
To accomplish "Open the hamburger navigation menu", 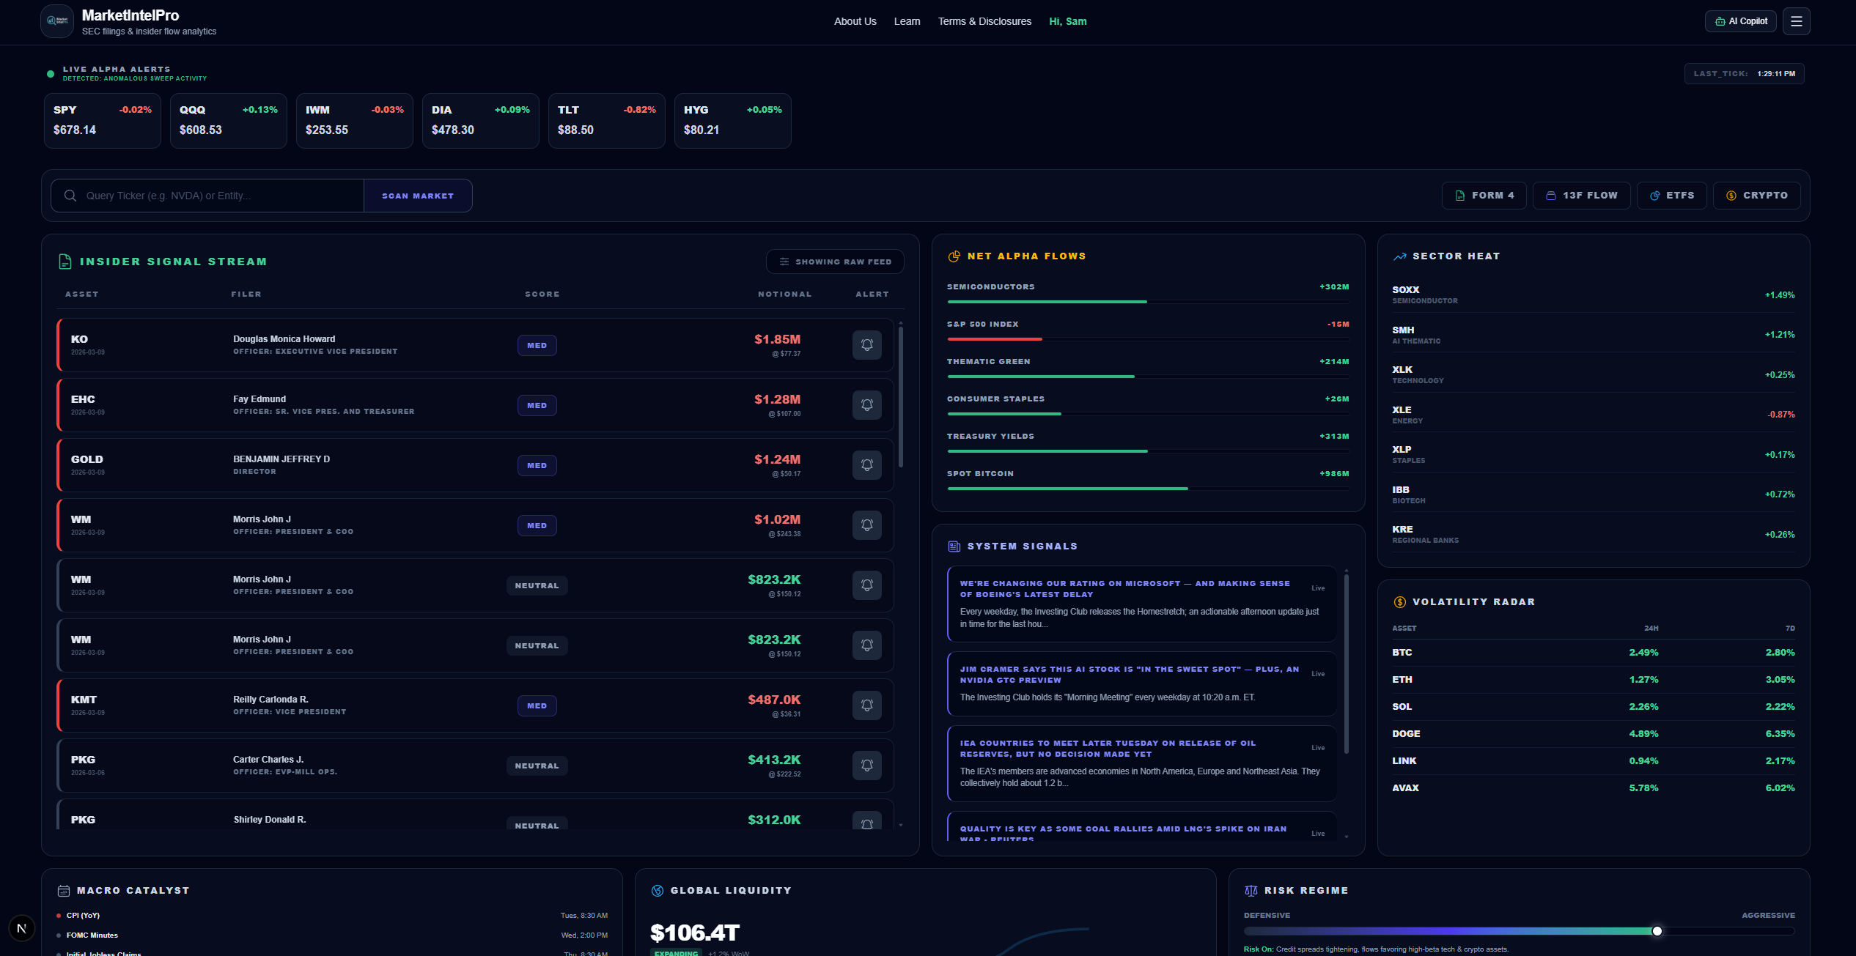I will tap(1797, 21).
